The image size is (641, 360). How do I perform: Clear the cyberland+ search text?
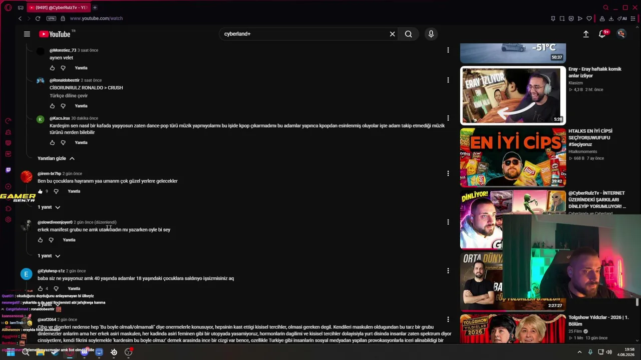[393, 34]
